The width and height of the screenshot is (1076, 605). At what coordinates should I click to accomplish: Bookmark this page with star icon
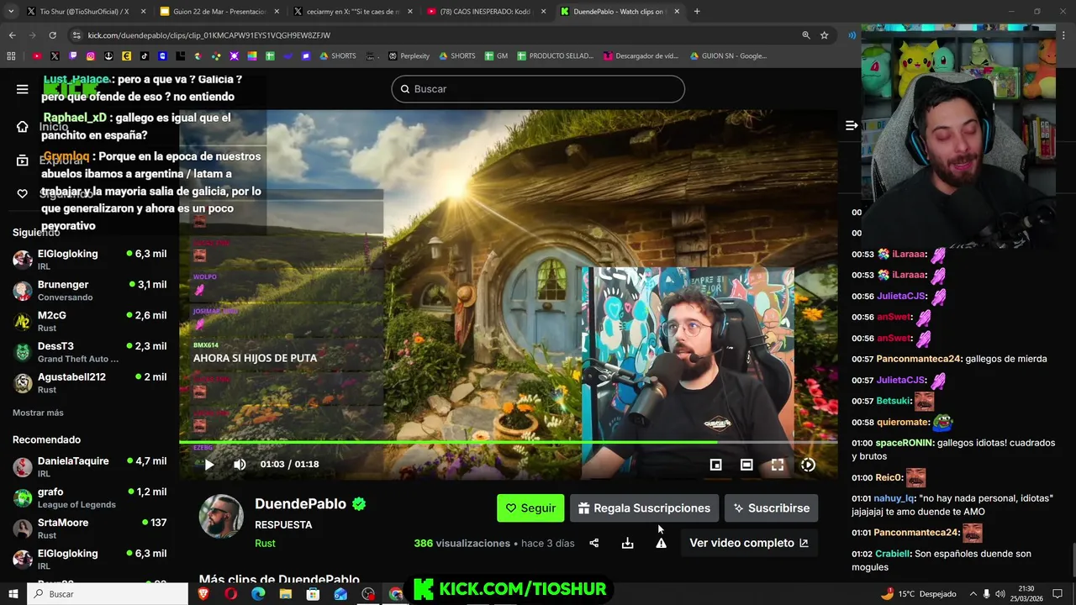(x=825, y=35)
